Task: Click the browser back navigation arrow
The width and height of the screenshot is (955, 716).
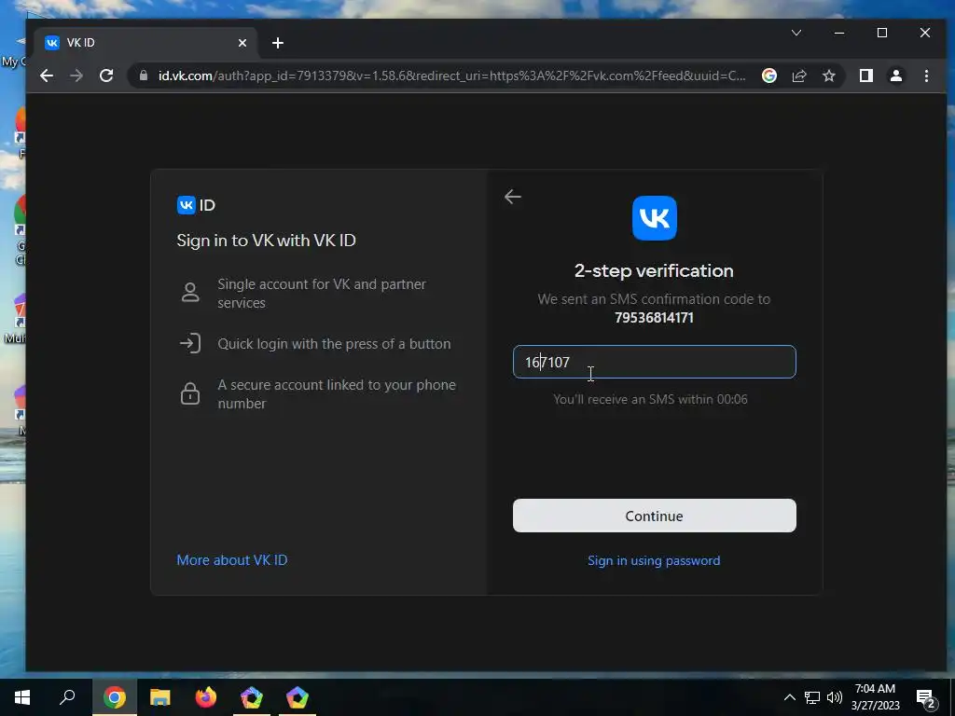Action: pos(47,76)
